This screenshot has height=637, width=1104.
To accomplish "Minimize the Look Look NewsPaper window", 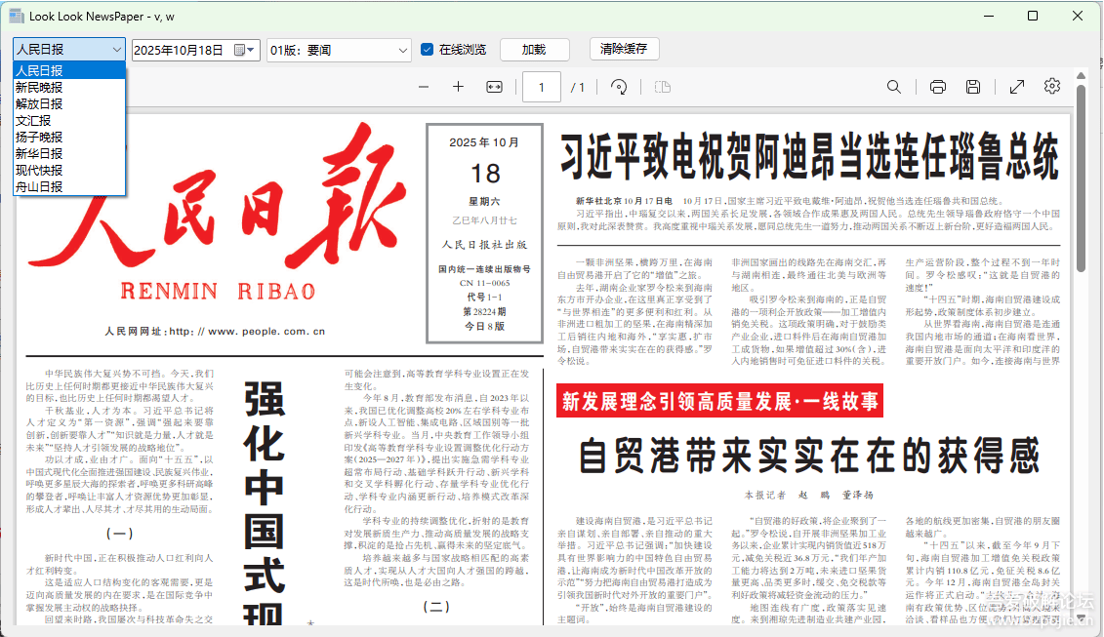I will click(989, 16).
